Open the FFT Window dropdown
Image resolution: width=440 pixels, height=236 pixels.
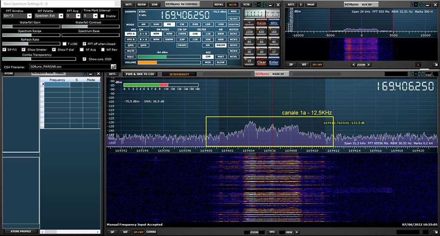30,16
